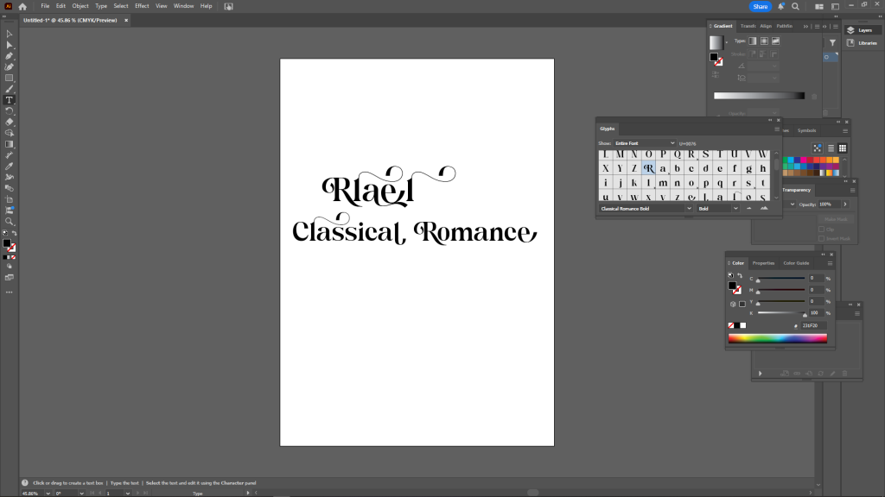The image size is (885, 497).
Task: Select the Type tool in toolbar
Action: point(10,100)
